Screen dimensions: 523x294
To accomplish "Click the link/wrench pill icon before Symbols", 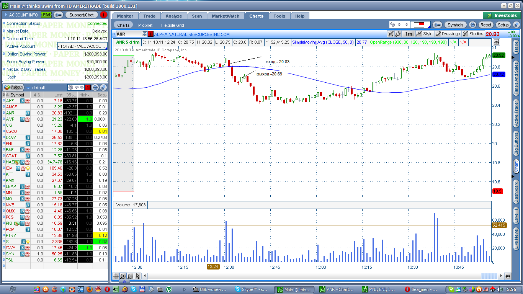I will (x=437, y=25).
